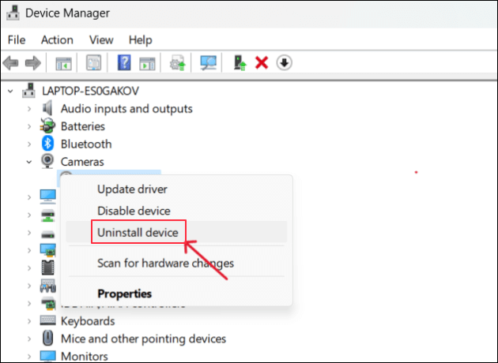This screenshot has height=363, width=498.
Task: Open the View menu
Action: click(x=101, y=40)
